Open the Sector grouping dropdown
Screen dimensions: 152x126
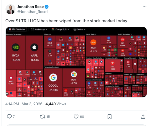[x=79, y=29]
